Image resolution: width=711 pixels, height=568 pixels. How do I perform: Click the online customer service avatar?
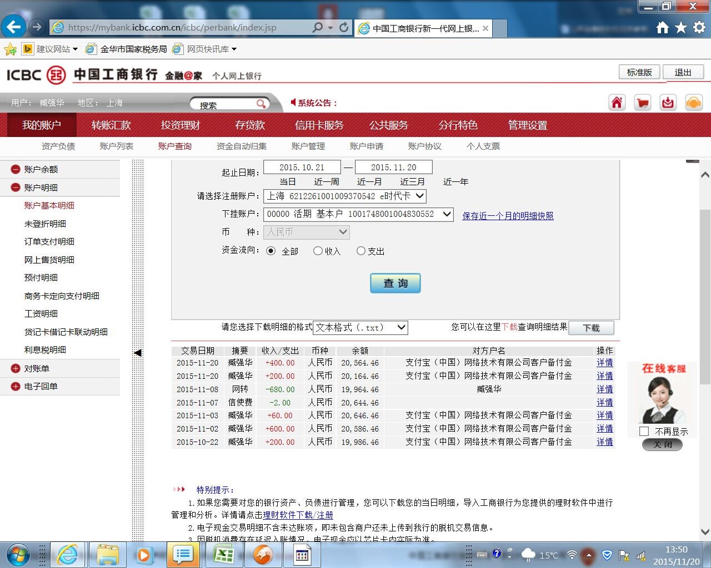[662, 400]
